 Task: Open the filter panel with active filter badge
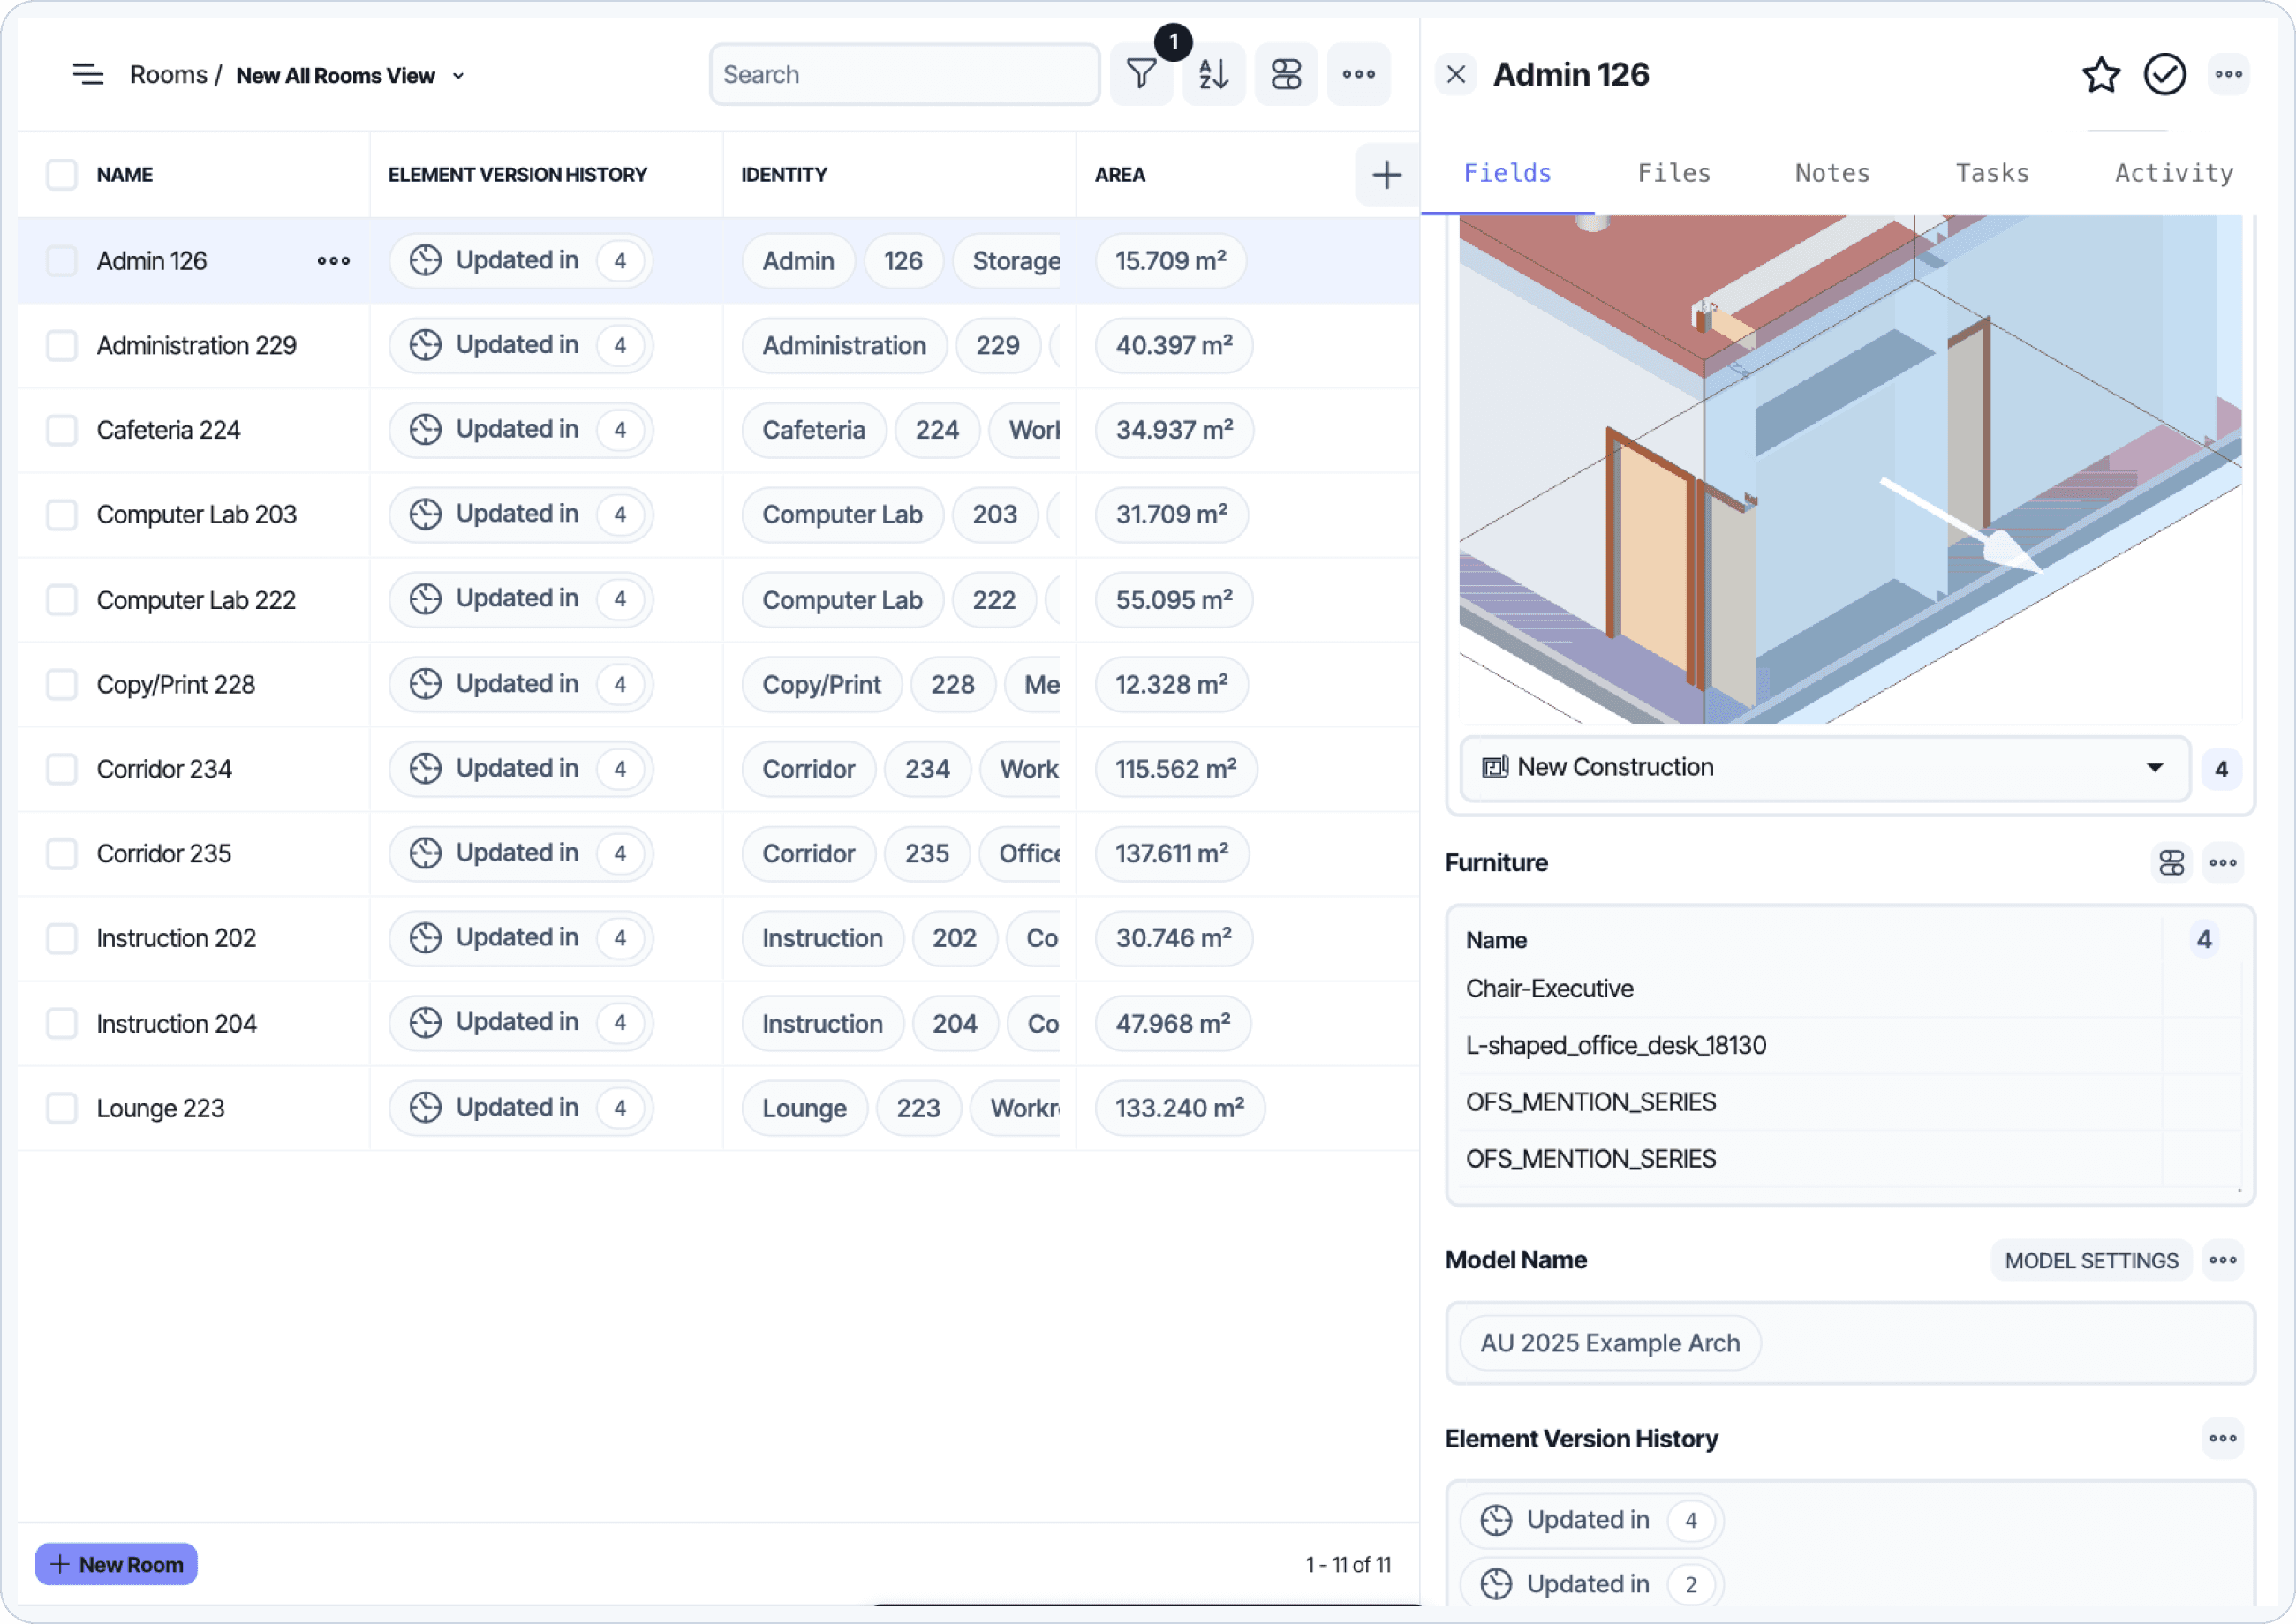[x=1142, y=74]
